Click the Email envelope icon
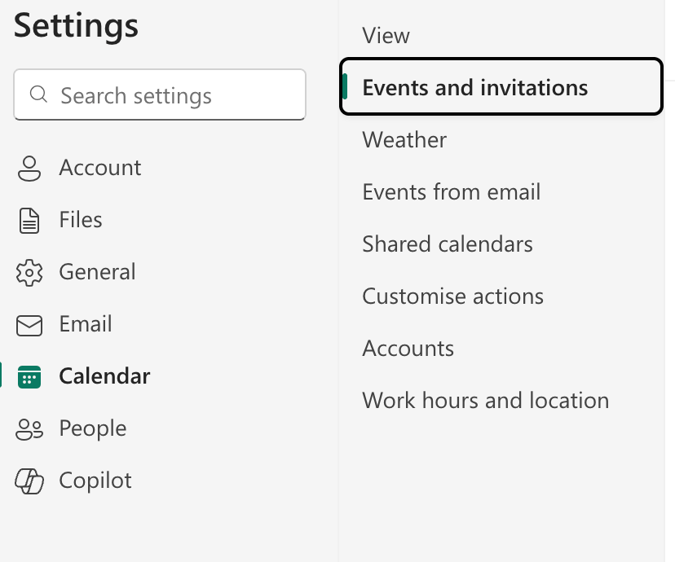Image resolution: width=675 pixels, height=562 pixels. 29,323
